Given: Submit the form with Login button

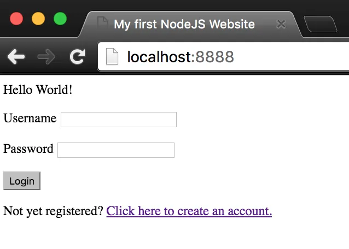Looking at the screenshot, I should [x=22, y=181].
